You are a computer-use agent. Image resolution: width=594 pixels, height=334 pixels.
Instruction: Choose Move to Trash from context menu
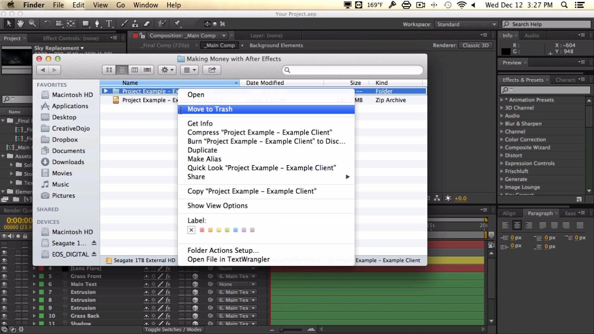click(x=266, y=109)
